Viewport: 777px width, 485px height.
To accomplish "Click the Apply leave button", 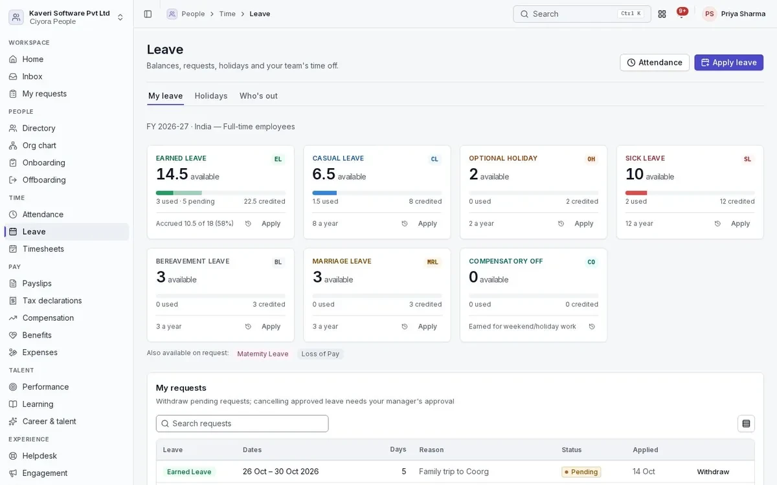I will (728, 63).
